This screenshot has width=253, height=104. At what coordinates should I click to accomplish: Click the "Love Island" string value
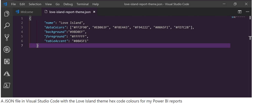point(71,23)
